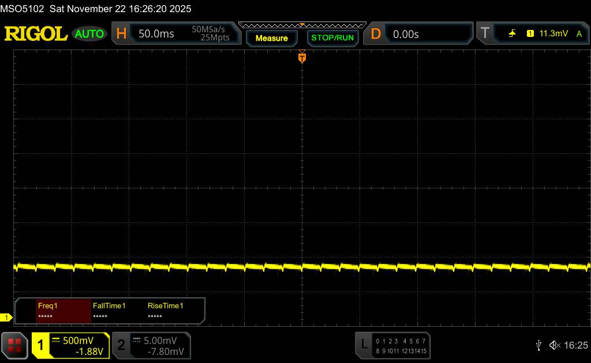
Task: Toggle acquisition with the STOP/RUN button
Action: tap(332, 38)
